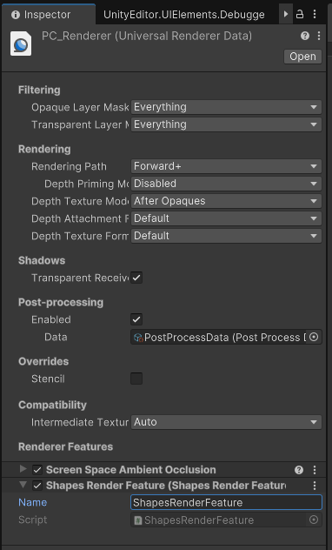Click the PC_Renderer asset icon
The width and height of the screenshot is (332, 550).
21,44
